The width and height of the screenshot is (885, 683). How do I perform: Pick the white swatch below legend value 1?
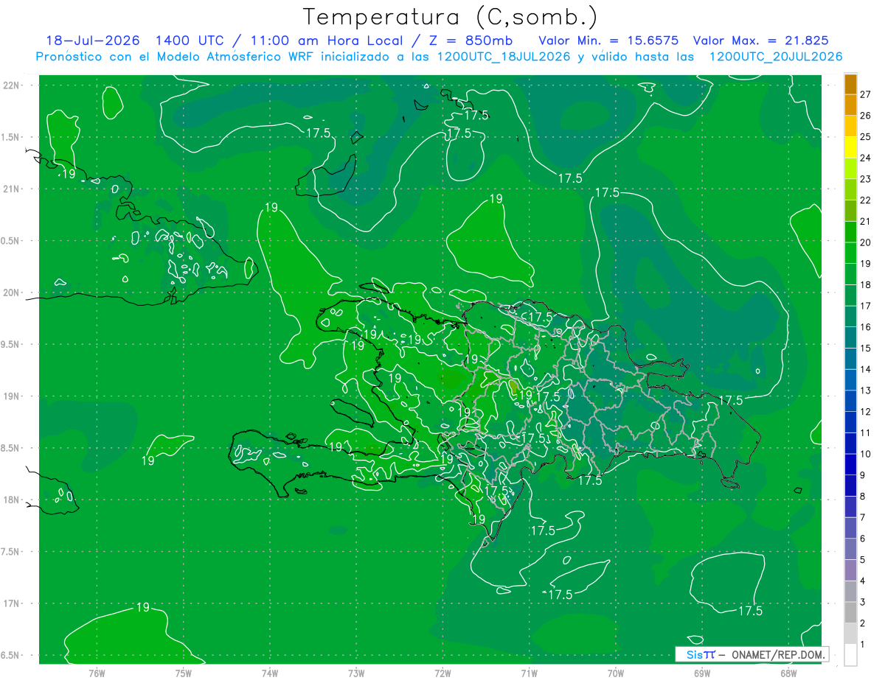(x=850, y=655)
